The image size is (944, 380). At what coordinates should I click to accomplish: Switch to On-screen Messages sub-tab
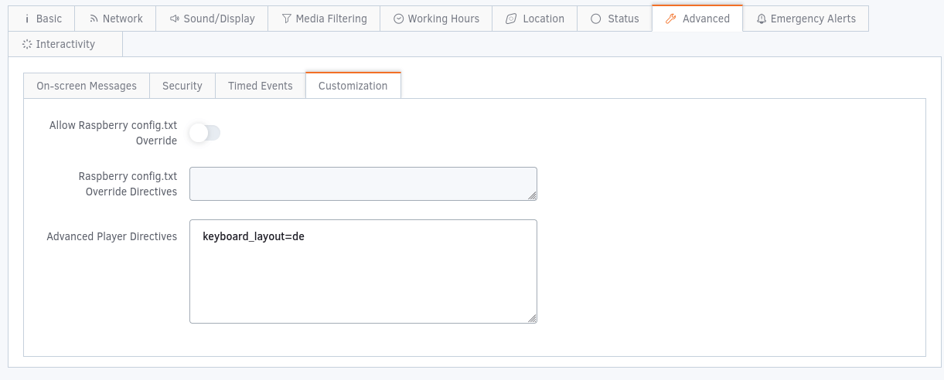point(87,86)
